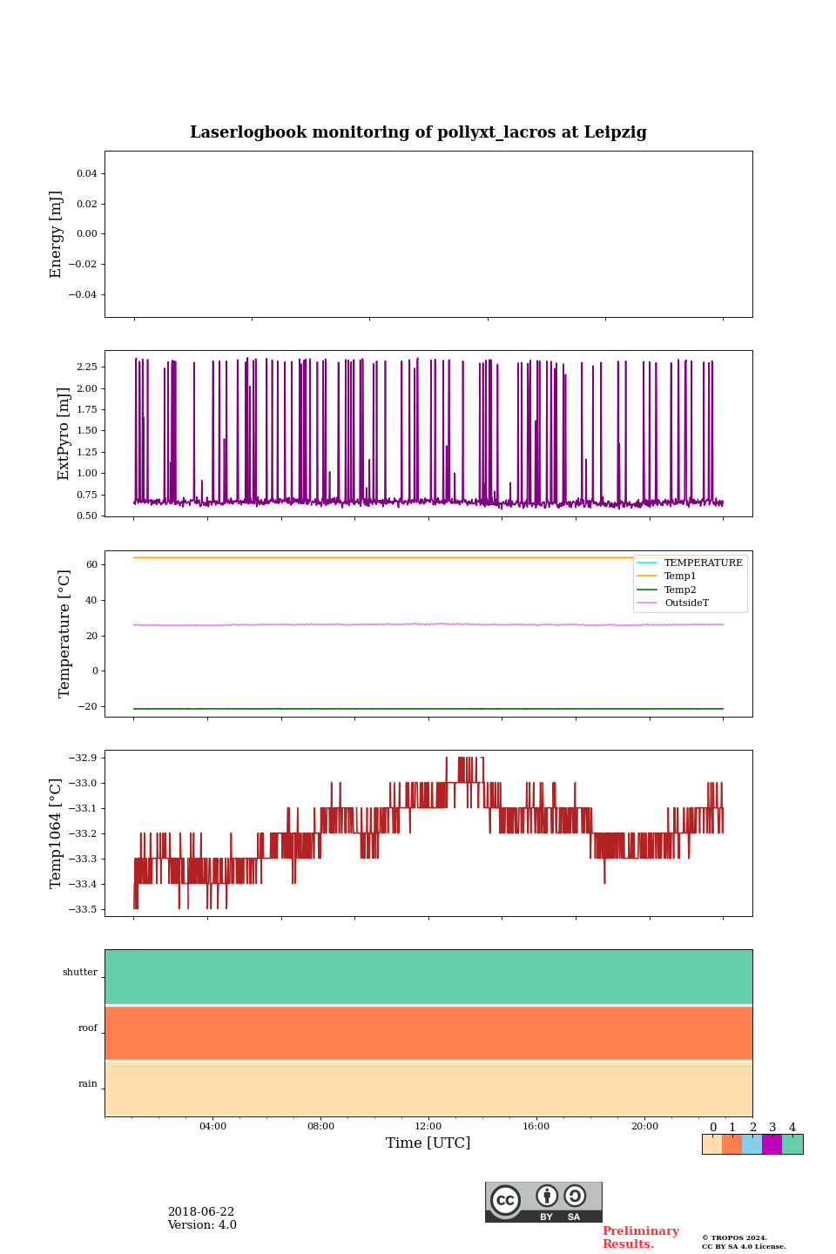This screenshot has width=836, height=1254.
Task: Click colorbar swatch for value 4
Action: coord(792,1144)
